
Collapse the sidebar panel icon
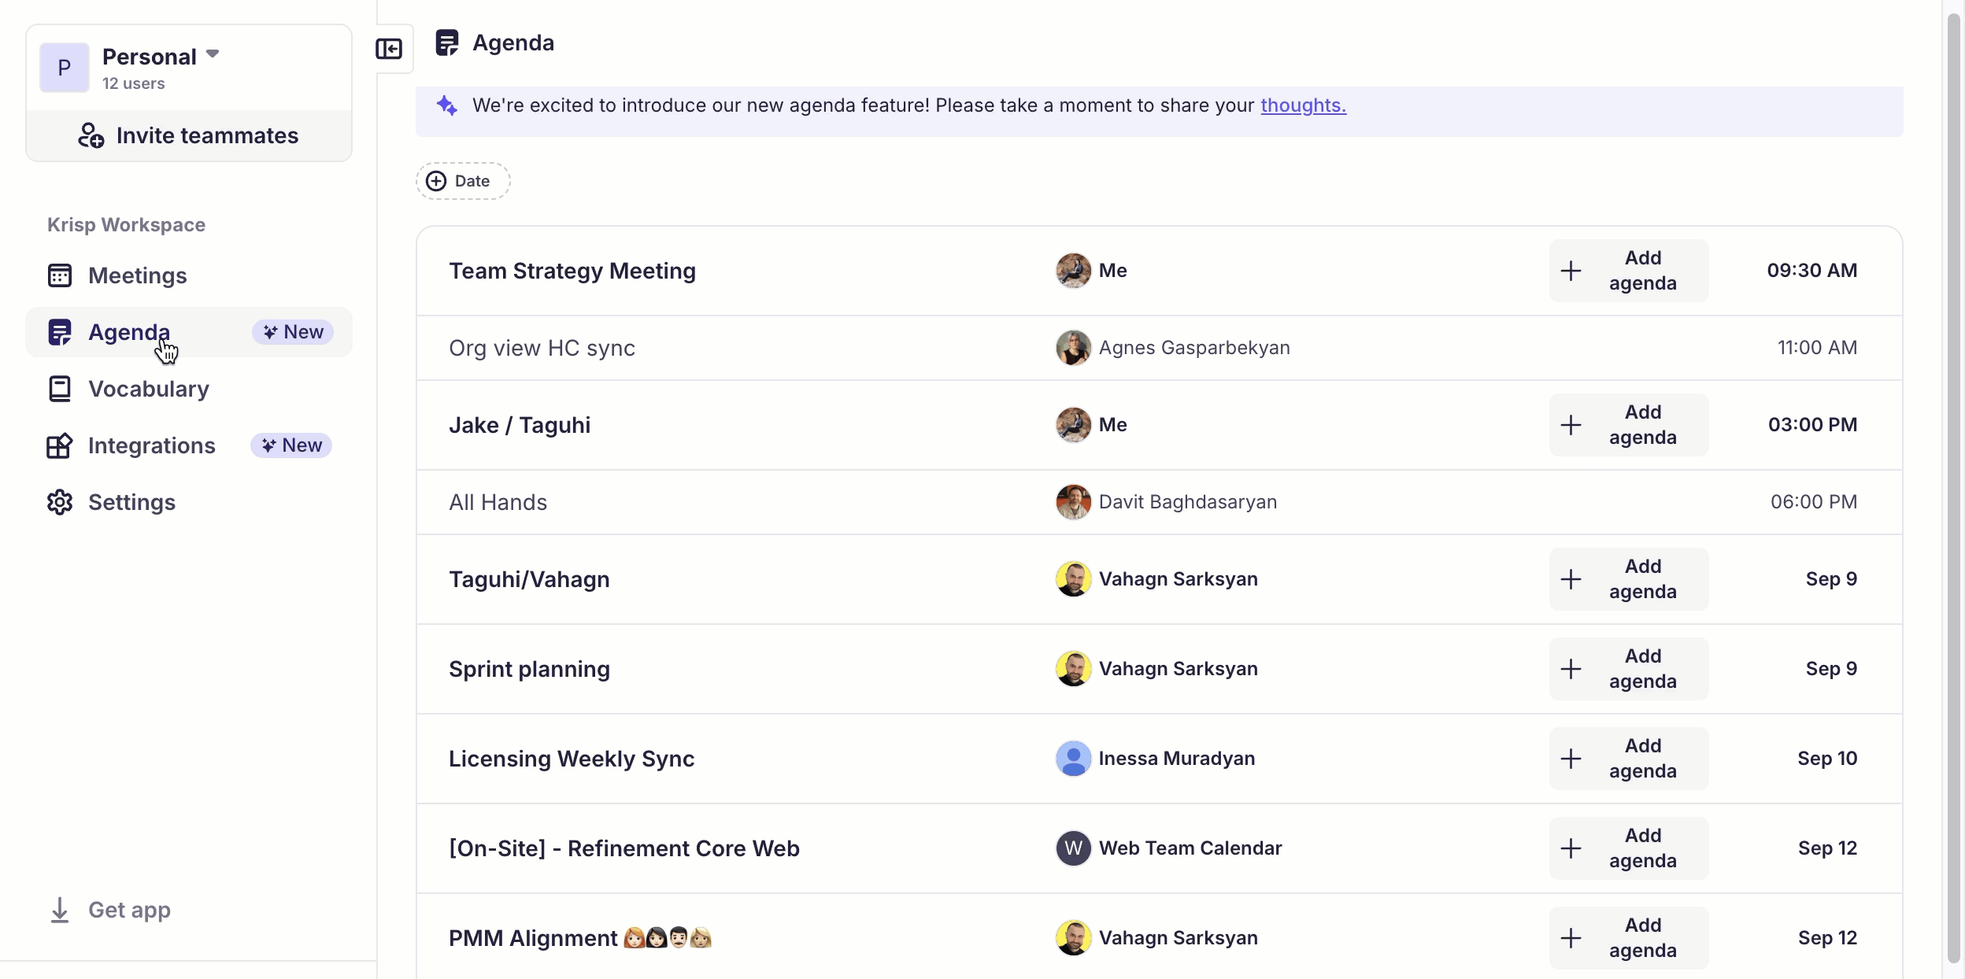[x=391, y=49]
